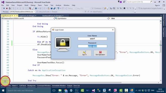Click the Sign in link at top right
The image size is (166, 93).
[157, 5]
